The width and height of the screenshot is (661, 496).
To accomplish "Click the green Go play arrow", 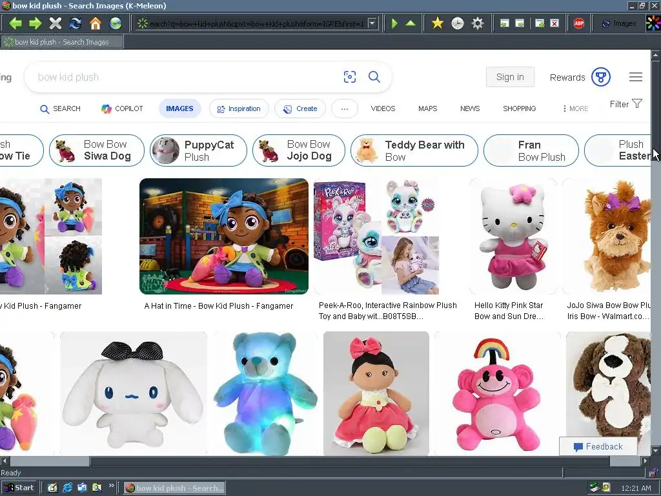I will [394, 23].
